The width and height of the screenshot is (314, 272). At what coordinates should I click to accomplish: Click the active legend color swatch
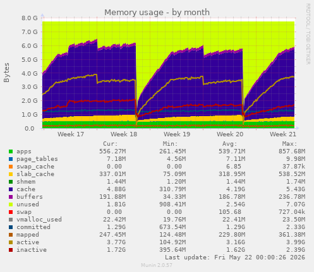(11, 242)
